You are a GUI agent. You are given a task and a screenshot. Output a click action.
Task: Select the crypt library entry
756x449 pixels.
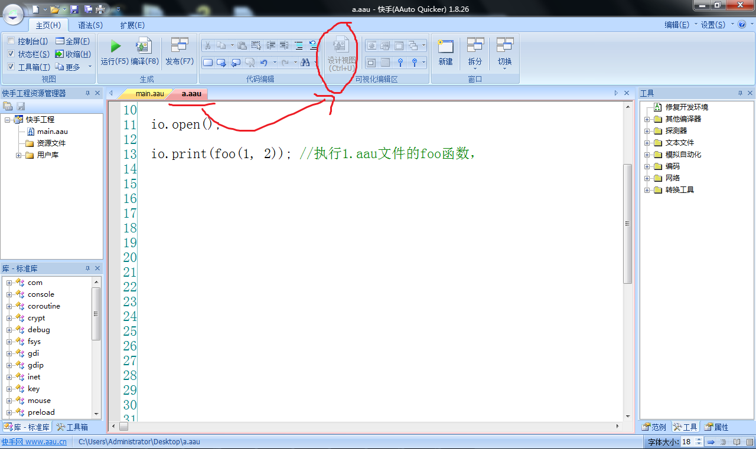click(36, 318)
